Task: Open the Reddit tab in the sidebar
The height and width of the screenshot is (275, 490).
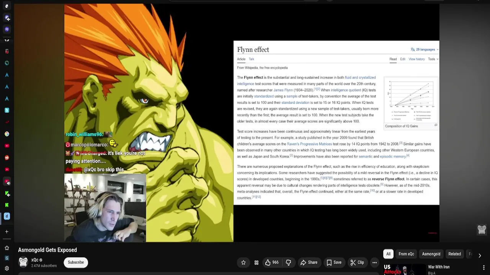Action: click(7, 158)
